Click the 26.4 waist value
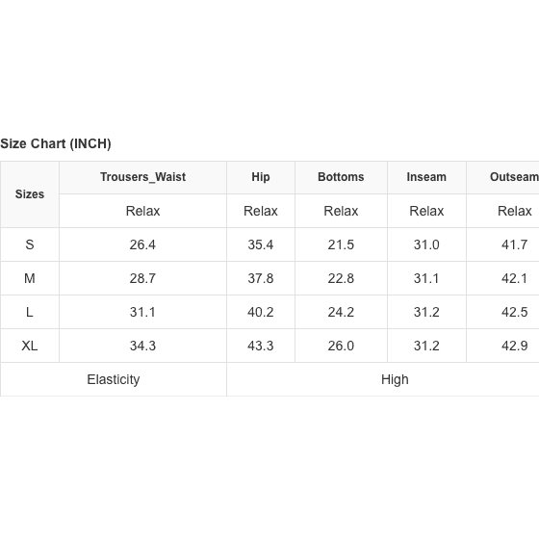Viewport: 539px width, 539px height. click(x=142, y=244)
